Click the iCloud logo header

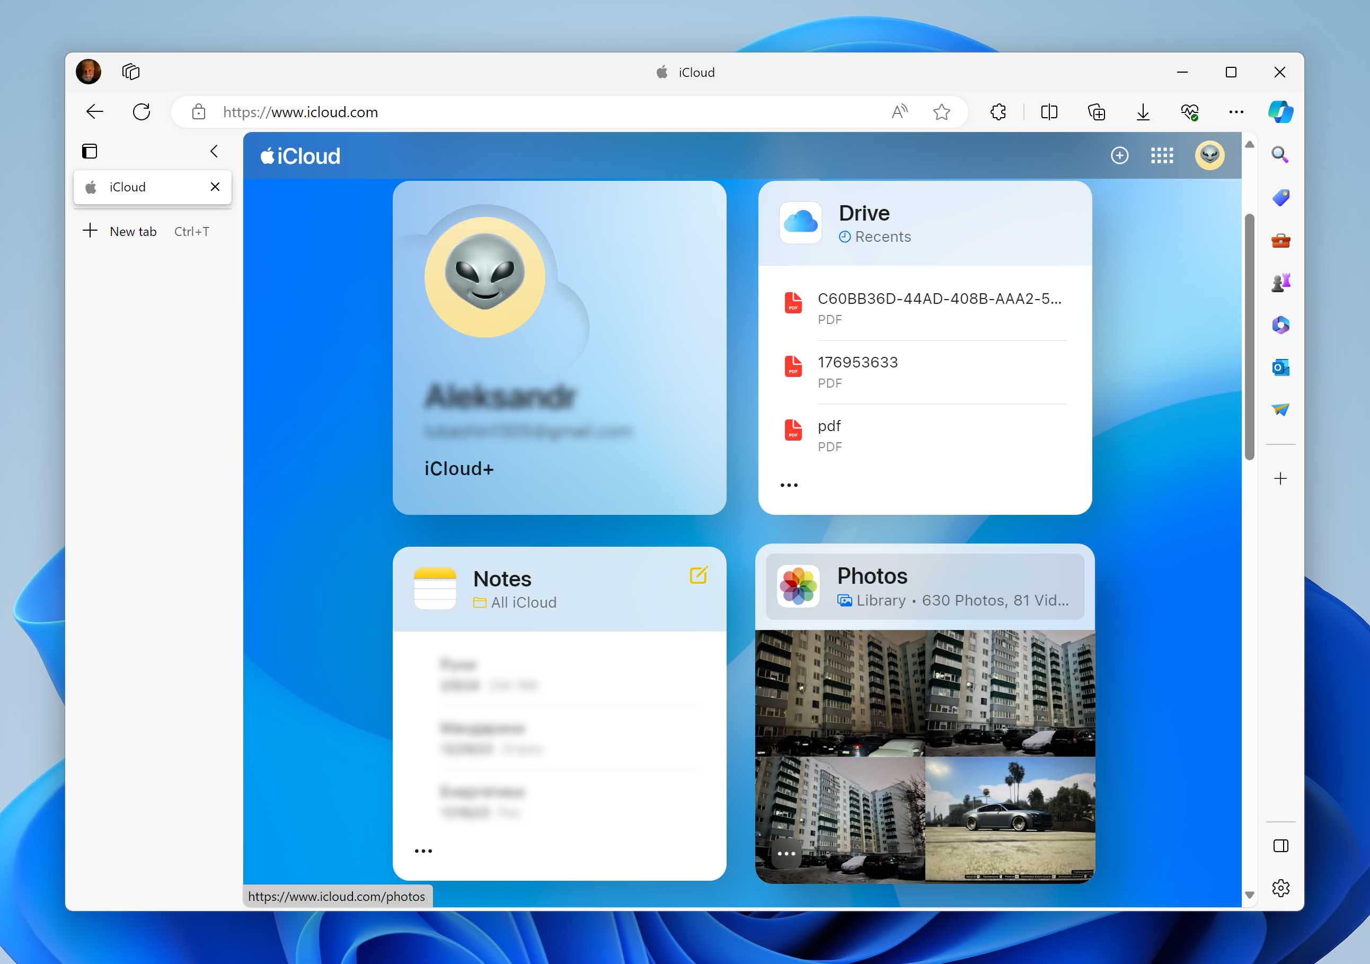point(300,156)
